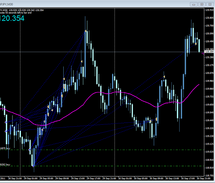The height and width of the screenshot is (183, 215).
Task: Minimize the GBPJPY,M30 chart window
Action: (194, 4)
